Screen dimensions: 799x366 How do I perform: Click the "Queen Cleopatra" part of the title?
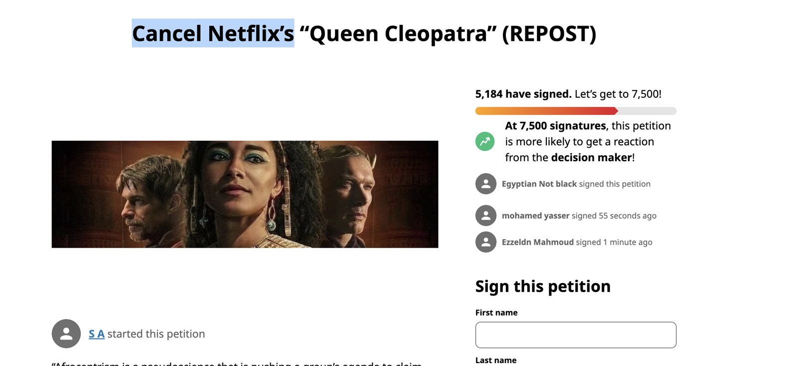(x=398, y=33)
